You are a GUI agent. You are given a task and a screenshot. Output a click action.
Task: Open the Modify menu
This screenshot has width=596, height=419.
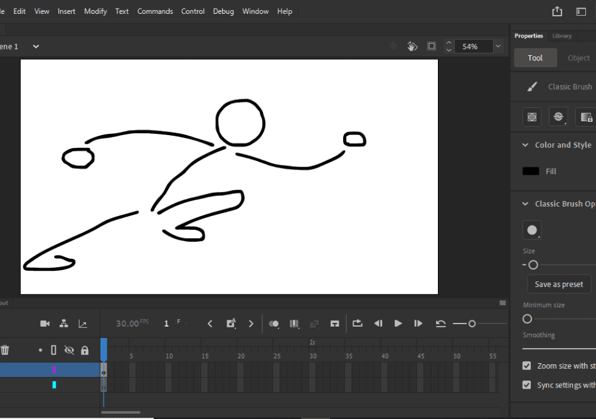pyautogui.click(x=95, y=11)
